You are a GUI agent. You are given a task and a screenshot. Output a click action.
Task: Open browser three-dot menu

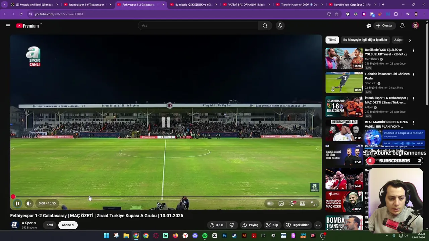coord(424,14)
